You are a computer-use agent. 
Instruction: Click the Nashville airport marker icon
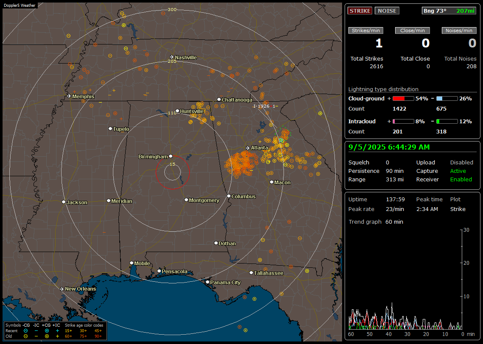click(x=172, y=57)
